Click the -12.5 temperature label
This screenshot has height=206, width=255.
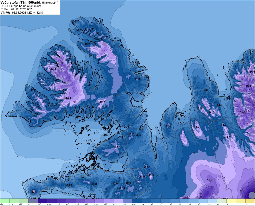[227, 137]
